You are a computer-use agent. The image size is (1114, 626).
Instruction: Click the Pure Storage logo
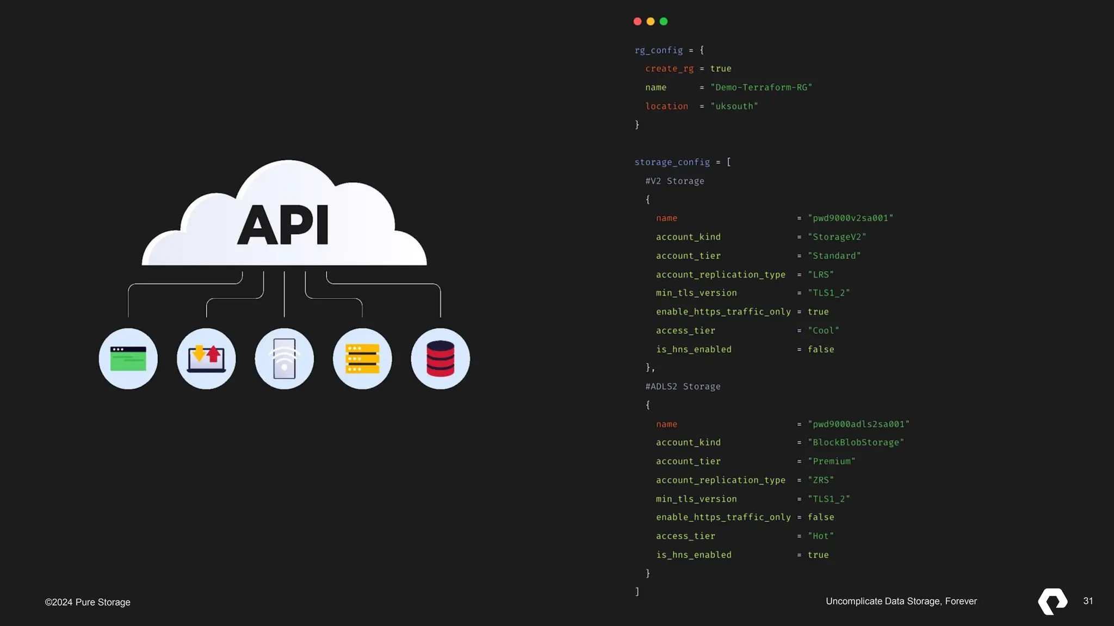coord(1053,601)
